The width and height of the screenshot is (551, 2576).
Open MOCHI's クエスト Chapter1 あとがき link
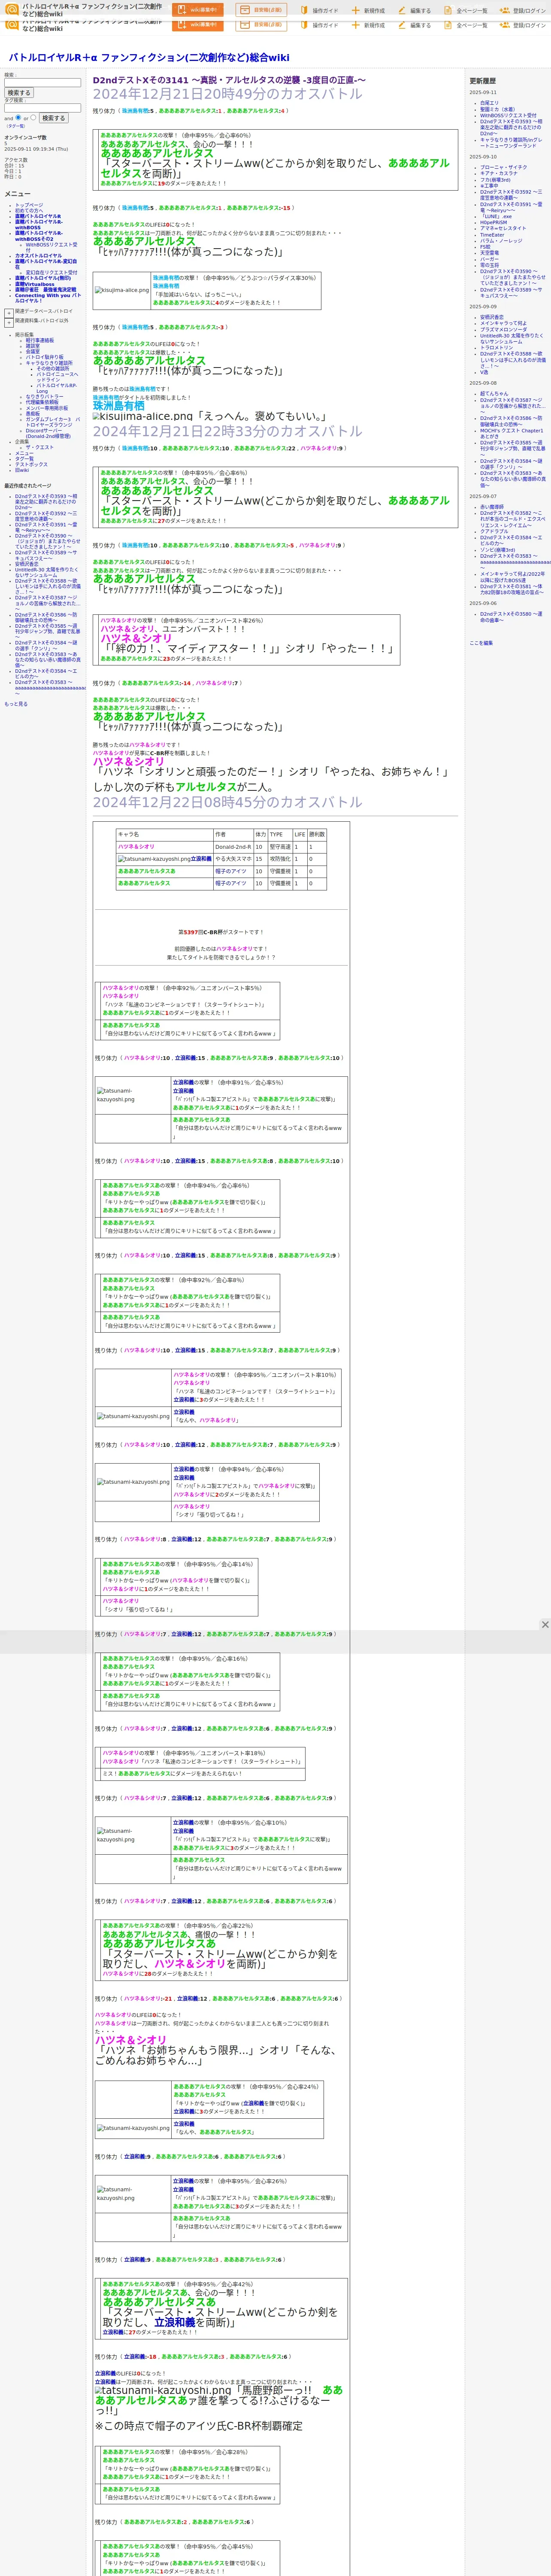pos(511,434)
